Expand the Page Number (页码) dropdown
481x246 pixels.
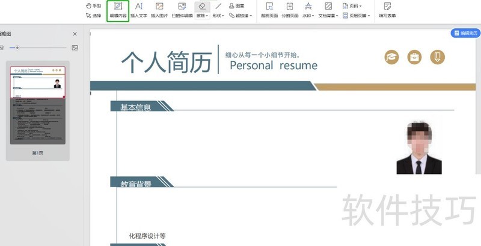[x=352, y=6]
